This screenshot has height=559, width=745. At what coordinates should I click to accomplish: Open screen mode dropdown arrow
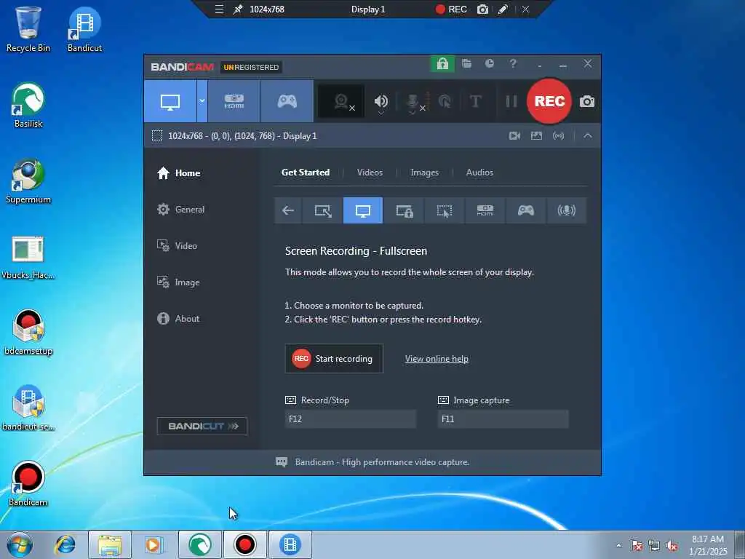pos(202,101)
